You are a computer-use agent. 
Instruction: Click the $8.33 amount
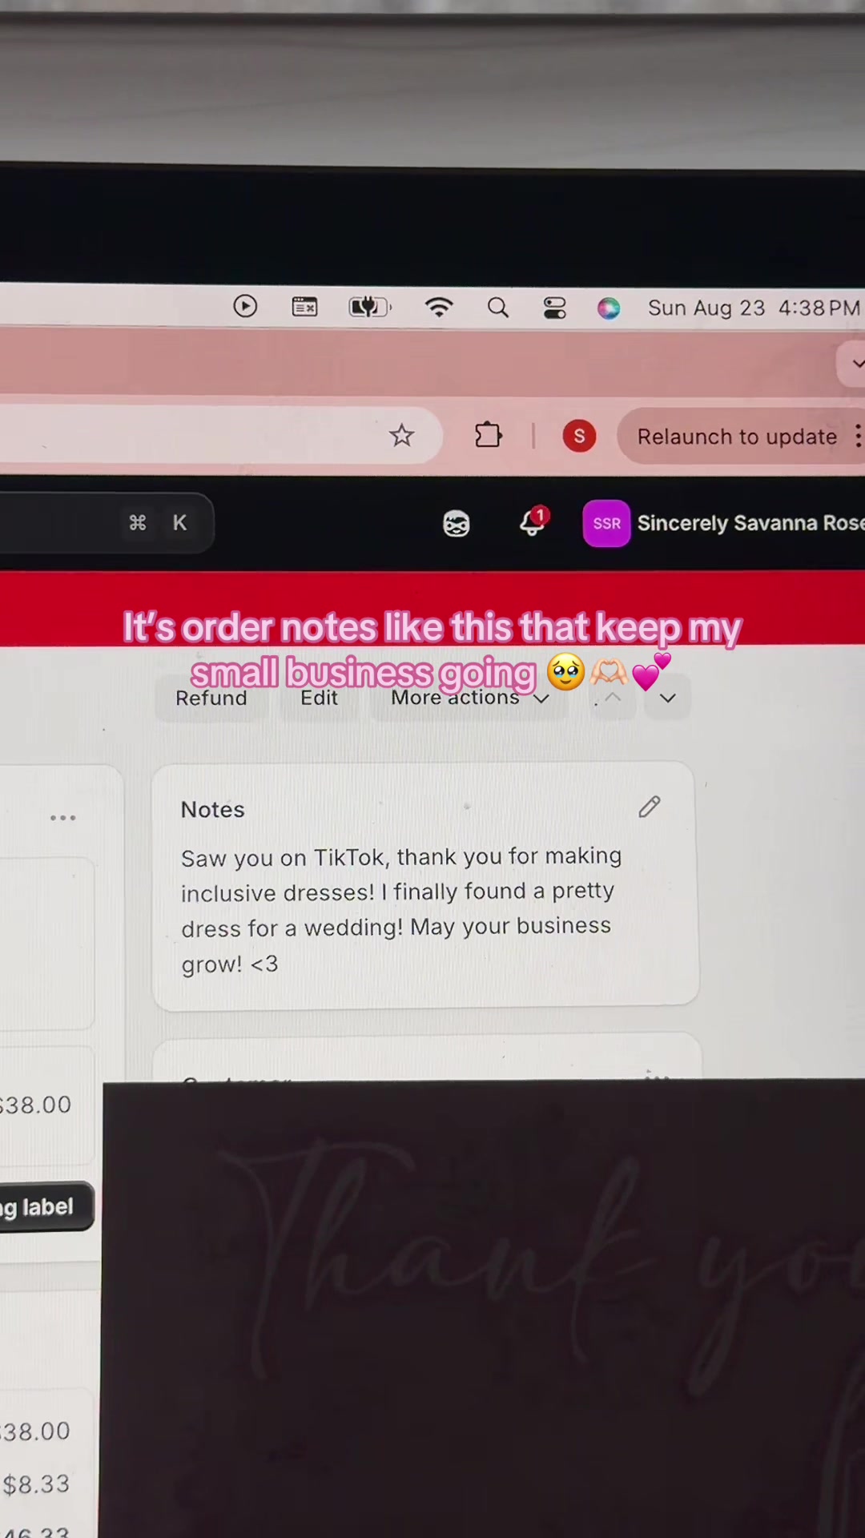pyautogui.click(x=35, y=1484)
